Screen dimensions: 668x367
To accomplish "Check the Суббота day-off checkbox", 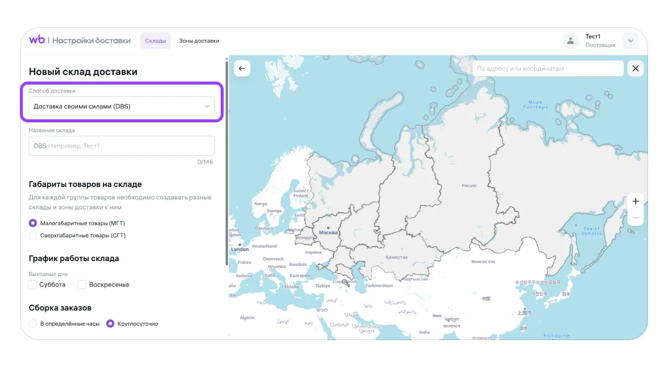I will click(33, 284).
